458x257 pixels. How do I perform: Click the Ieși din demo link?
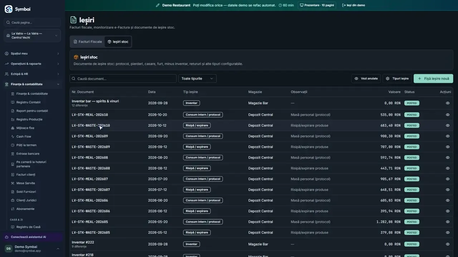click(x=354, y=5)
